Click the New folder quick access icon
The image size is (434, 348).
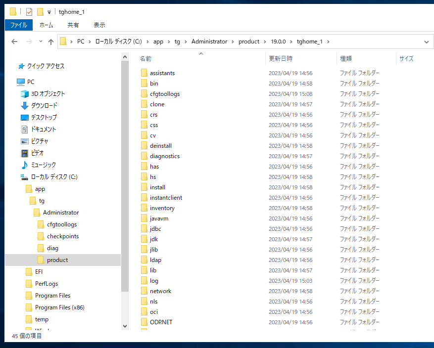point(40,12)
